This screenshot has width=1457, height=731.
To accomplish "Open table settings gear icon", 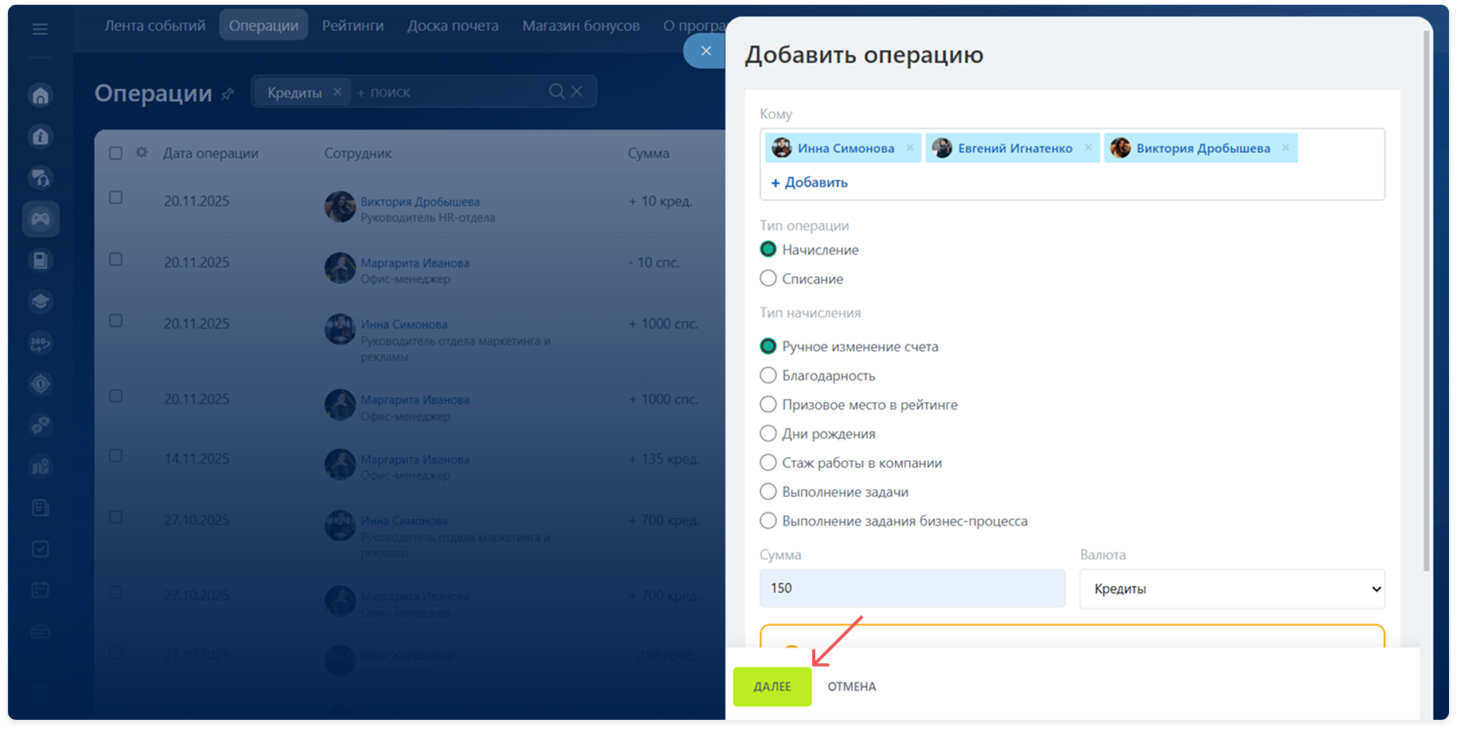I will point(142,152).
